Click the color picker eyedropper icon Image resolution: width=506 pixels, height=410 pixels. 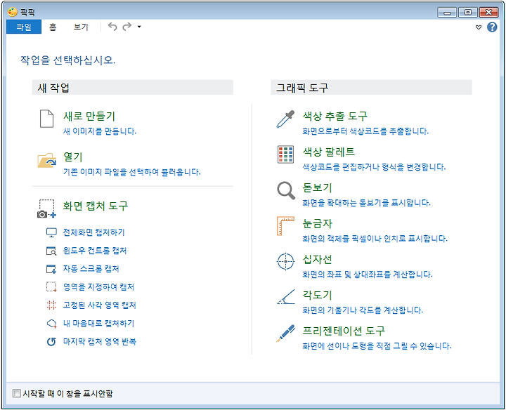[285, 119]
